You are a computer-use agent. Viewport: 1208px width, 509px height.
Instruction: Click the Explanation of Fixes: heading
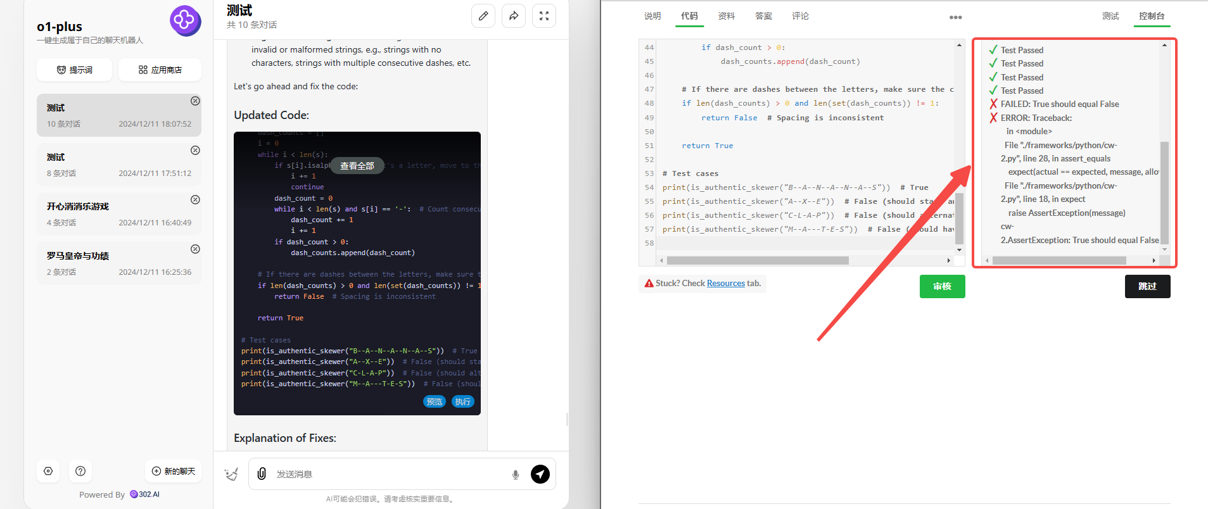[285, 438]
